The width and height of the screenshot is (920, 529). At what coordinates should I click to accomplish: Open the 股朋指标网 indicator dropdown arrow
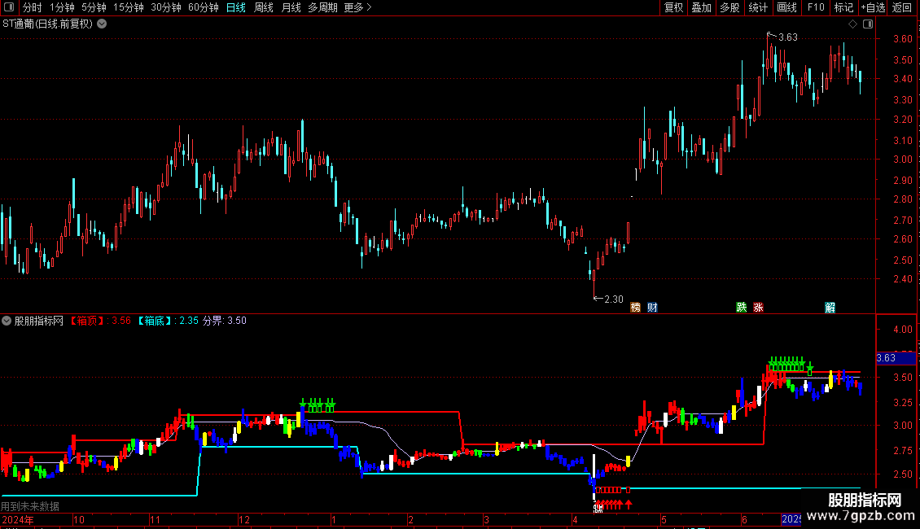click(7, 321)
